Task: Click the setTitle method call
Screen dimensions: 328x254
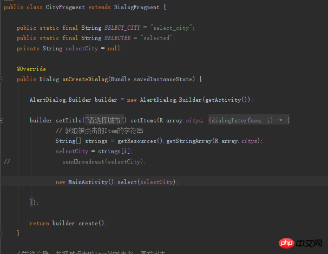Action: [x=69, y=120]
